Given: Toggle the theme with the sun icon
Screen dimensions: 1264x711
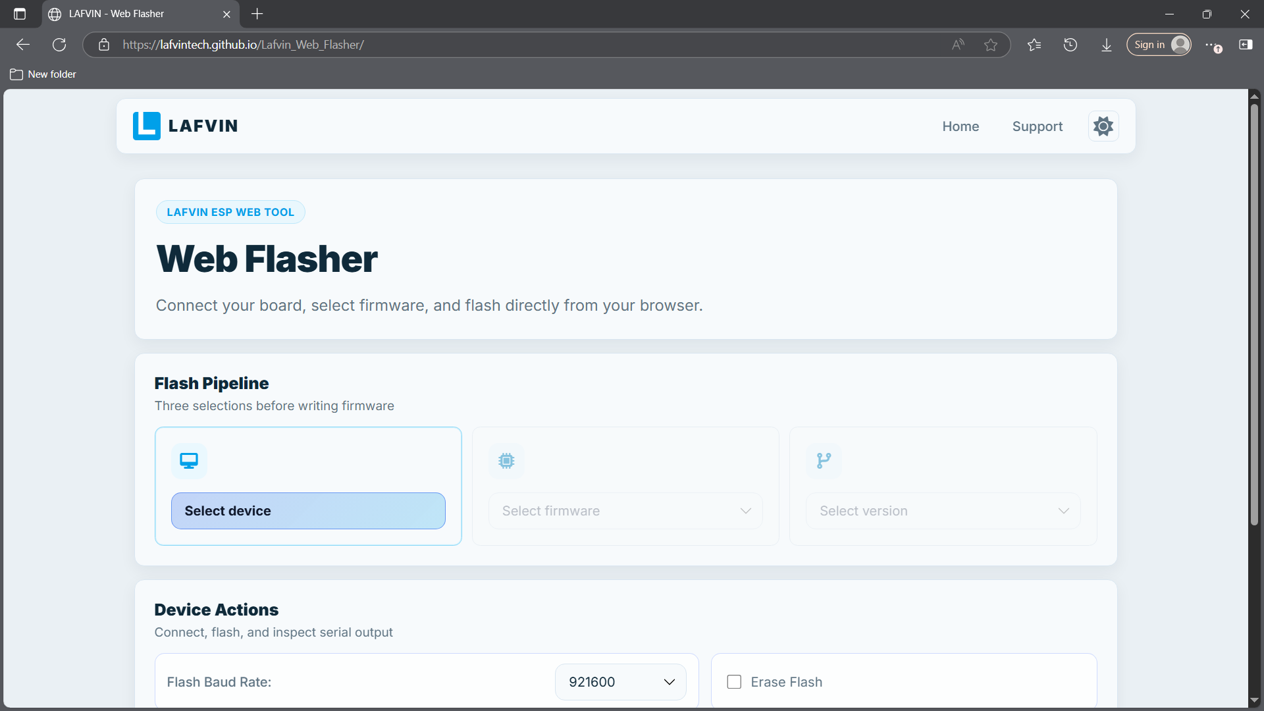Looking at the screenshot, I should point(1103,126).
